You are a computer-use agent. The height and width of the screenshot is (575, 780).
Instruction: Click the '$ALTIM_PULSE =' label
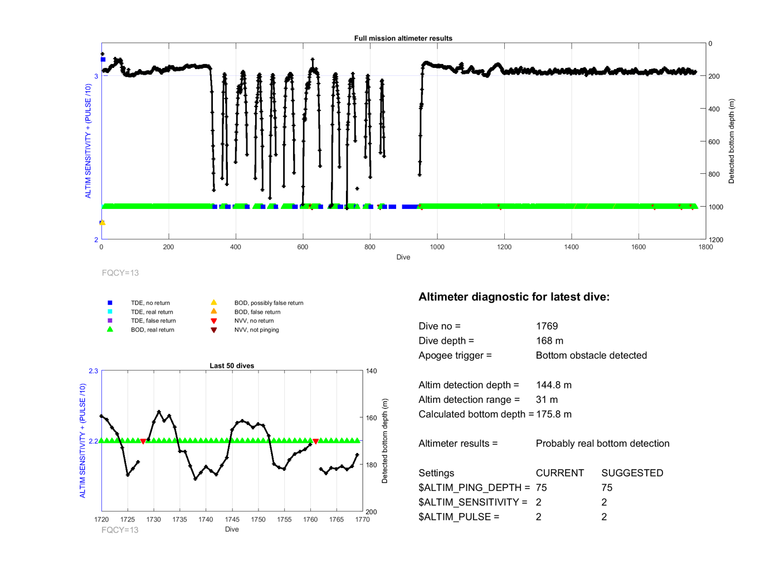tap(459, 516)
